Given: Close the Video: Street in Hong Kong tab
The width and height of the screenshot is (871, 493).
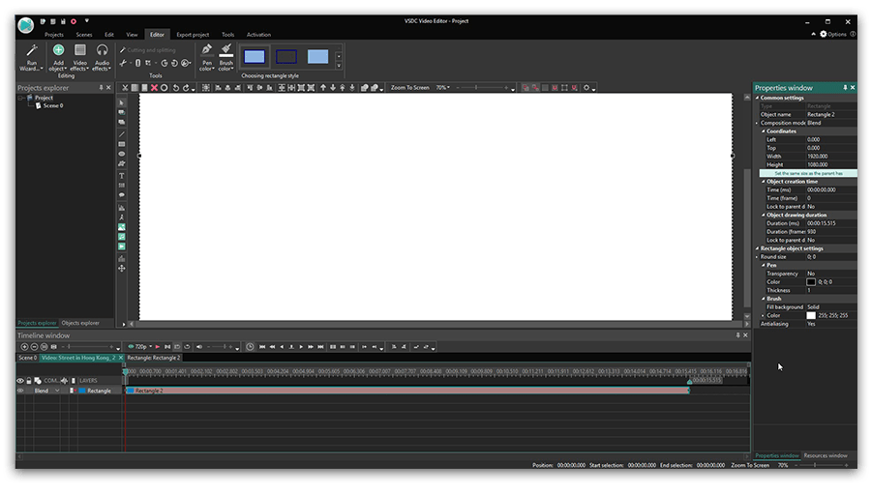Looking at the screenshot, I should [x=121, y=358].
